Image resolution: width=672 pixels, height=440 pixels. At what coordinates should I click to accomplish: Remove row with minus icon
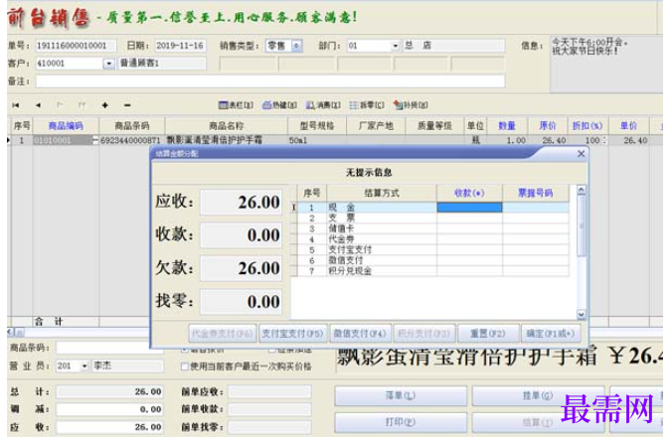(127, 105)
